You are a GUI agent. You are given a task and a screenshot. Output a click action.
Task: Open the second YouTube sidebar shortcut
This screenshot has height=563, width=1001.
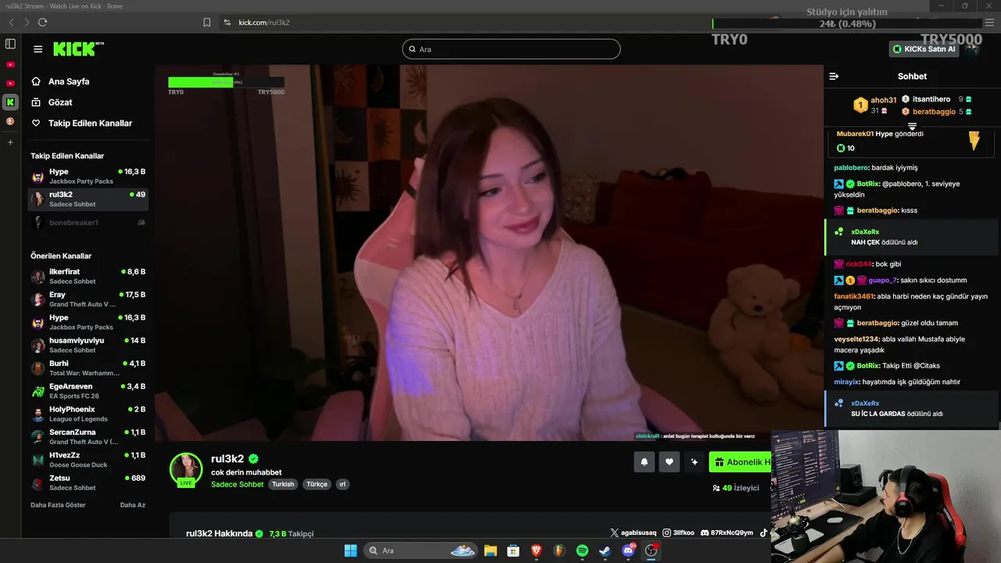point(10,83)
